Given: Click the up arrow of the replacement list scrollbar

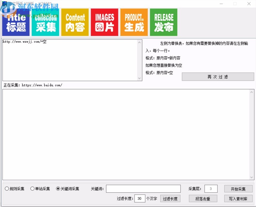Looking at the screenshot, I should tap(140, 42).
